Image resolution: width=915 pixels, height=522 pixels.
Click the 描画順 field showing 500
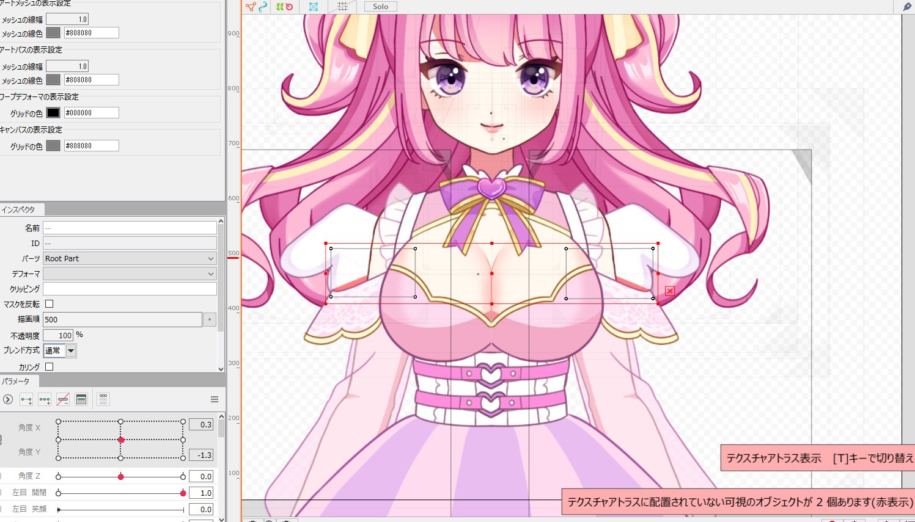(x=122, y=319)
